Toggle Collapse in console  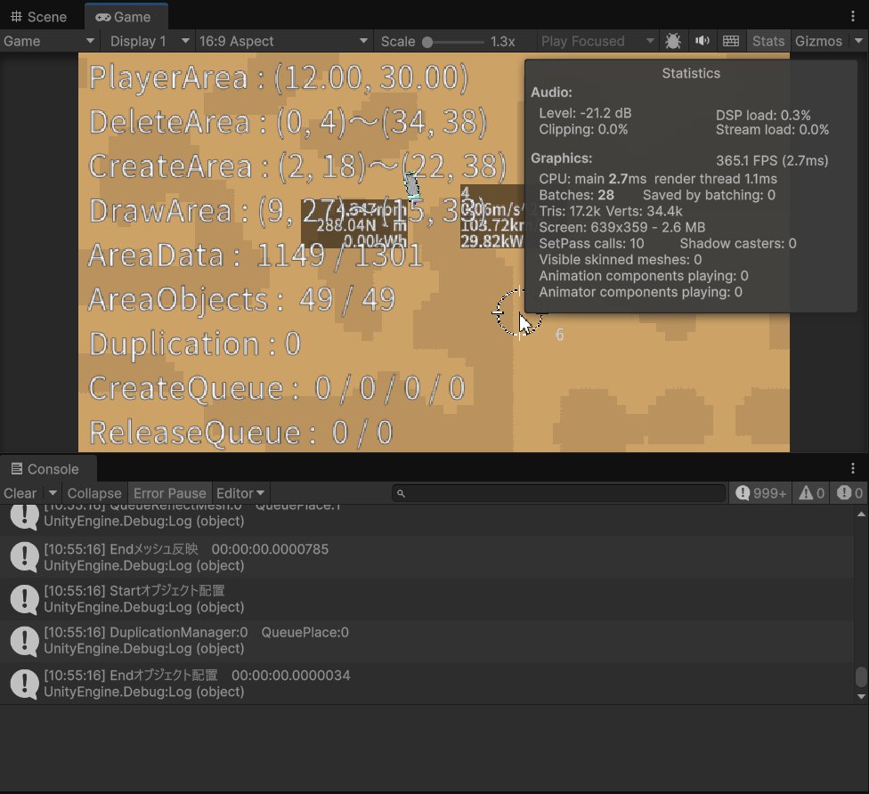coord(94,493)
